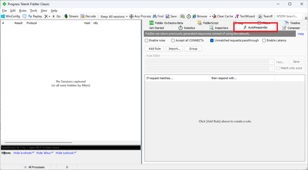Open the Tools menu
Viewport: 308px width, 170px height.
(33, 11)
